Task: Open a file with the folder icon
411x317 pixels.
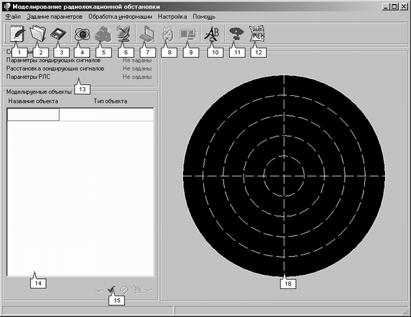Action: pyautogui.click(x=36, y=33)
